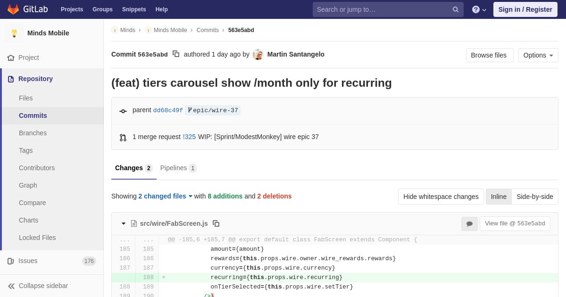
Task: Click the Minds Mobile sidebar title
Action: point(48,33)
